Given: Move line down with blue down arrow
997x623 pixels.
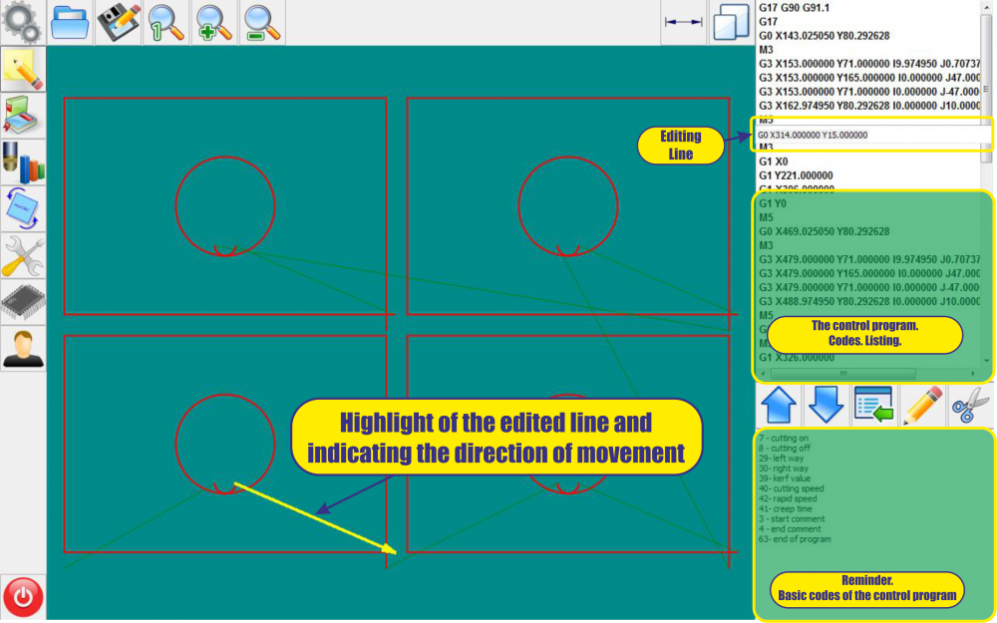Looking at the screenshot, I should coord(826,406).
